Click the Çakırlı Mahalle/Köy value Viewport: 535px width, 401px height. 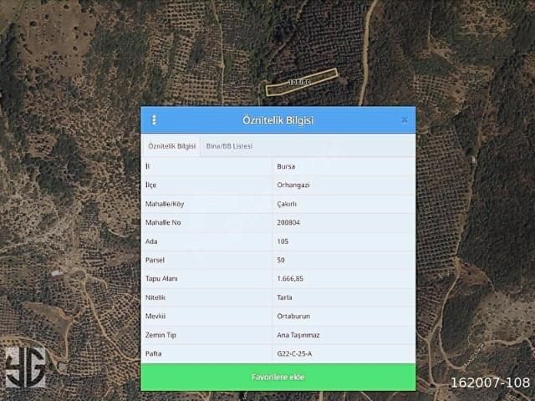(x=287, y=205)
